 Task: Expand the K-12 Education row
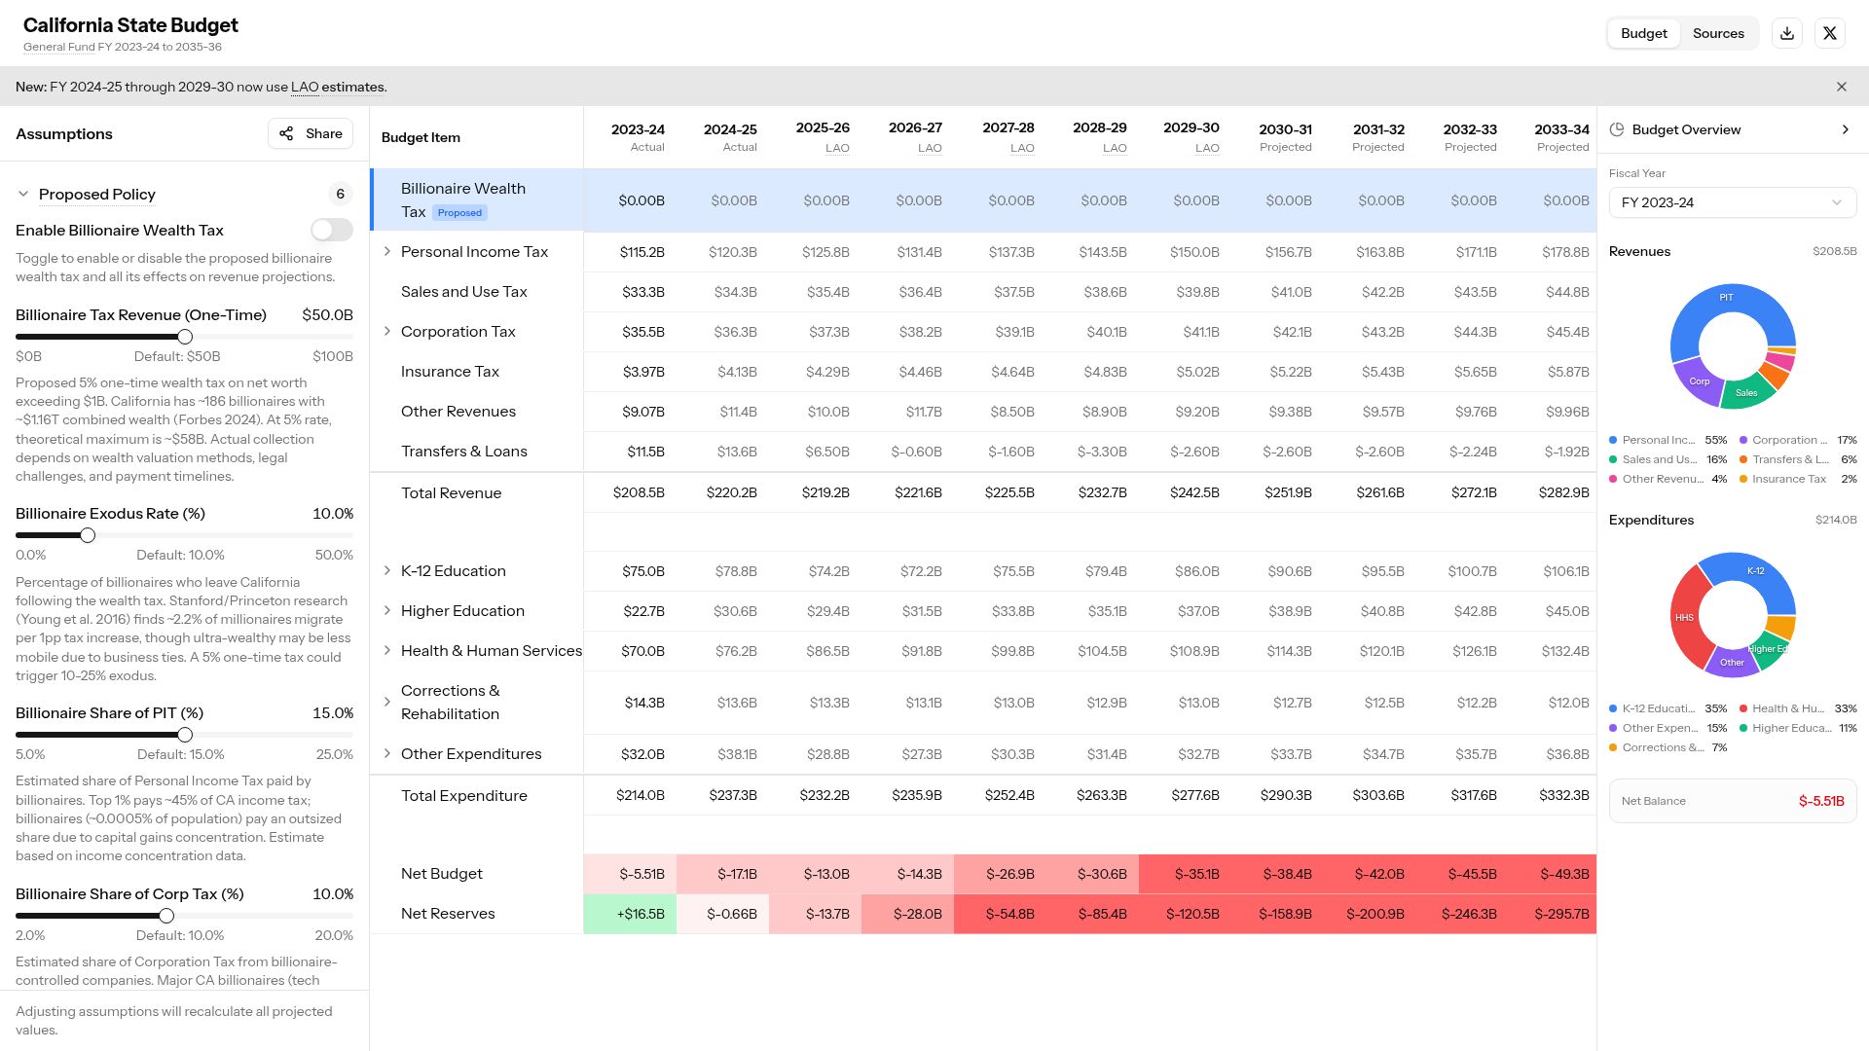tap(387, 570)
